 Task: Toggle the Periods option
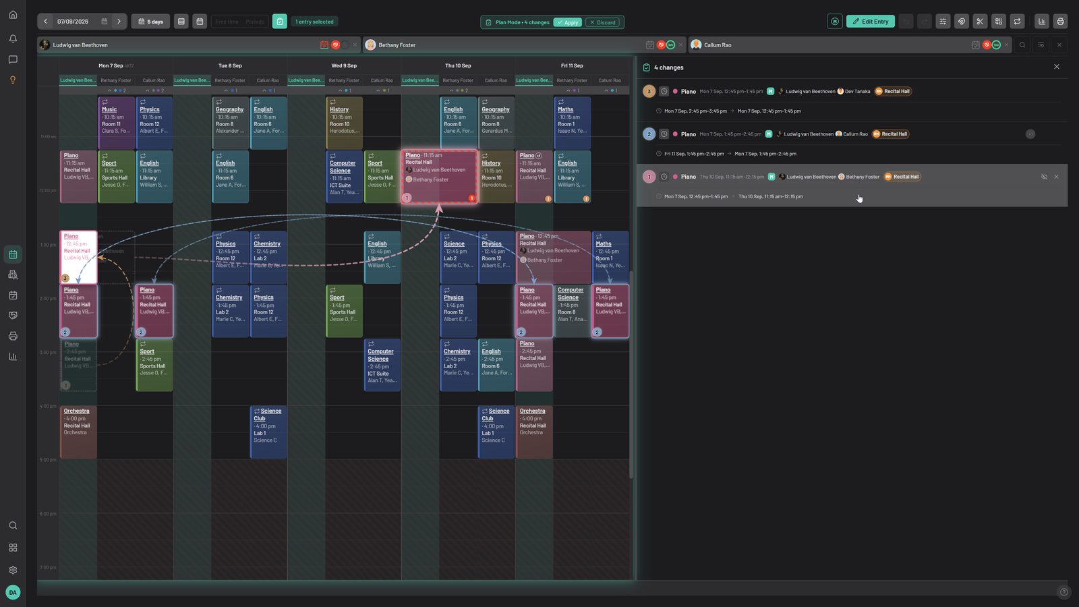tap(255, 22)
